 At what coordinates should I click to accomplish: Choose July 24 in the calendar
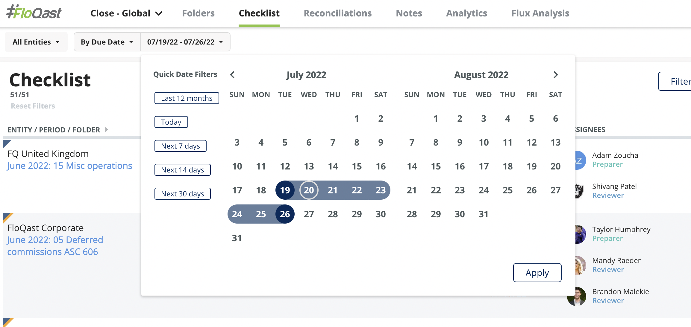click(x=237, y=214)
